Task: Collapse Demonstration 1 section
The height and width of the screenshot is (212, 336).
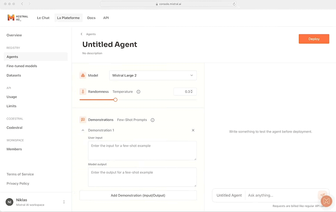Action: (83, 130)
